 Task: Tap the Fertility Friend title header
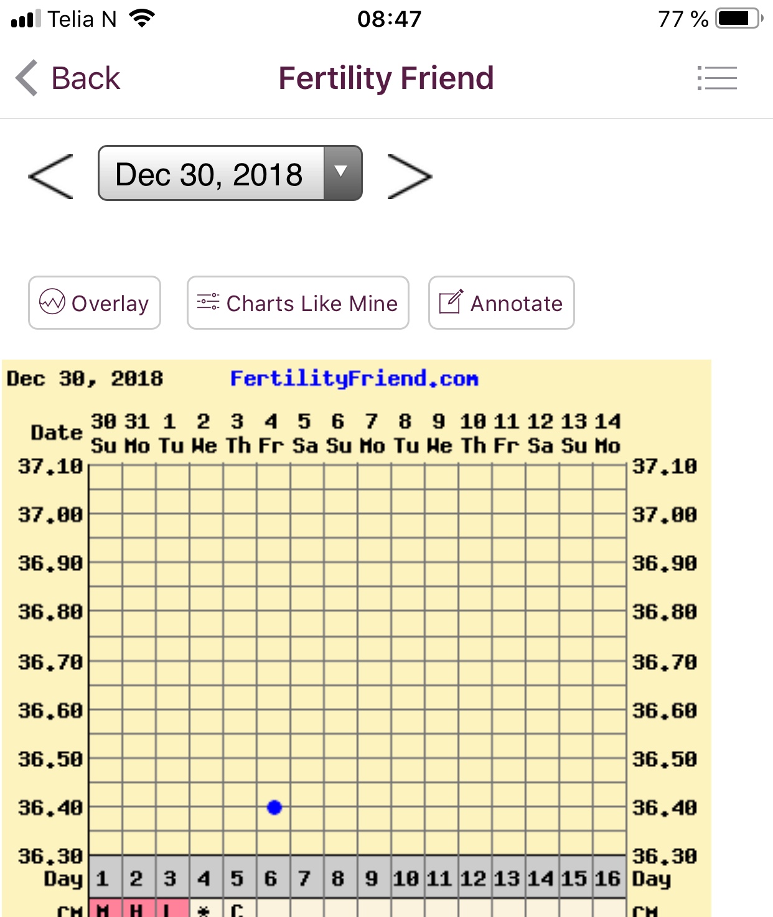386,78
